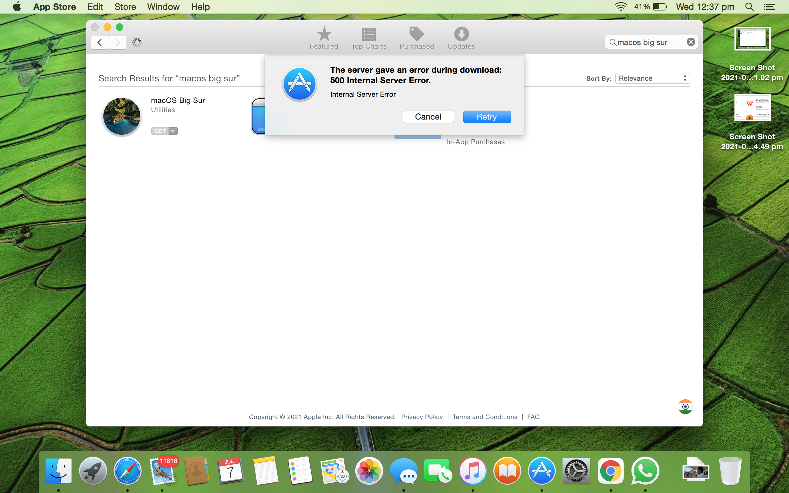Click the India flag region icon
Viewport: 789px width, 493px height.
tap(685, 407)
